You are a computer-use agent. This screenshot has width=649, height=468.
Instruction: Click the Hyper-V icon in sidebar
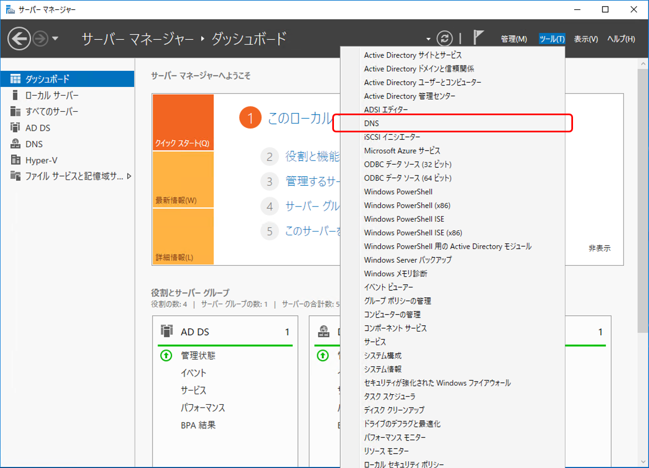click(x=16, y=160)
